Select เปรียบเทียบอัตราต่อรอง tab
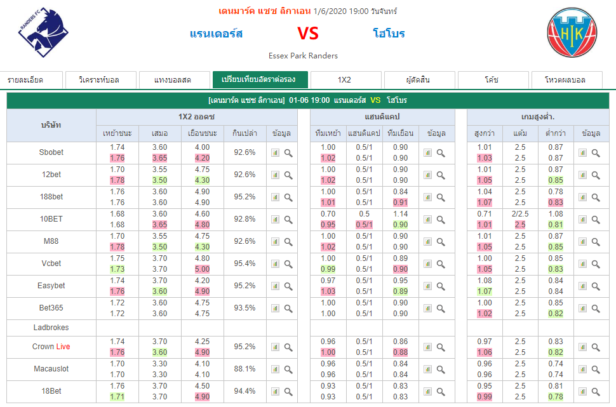This screenshot has width=616, height=407. pyautogui.click(x=260, y=80)
